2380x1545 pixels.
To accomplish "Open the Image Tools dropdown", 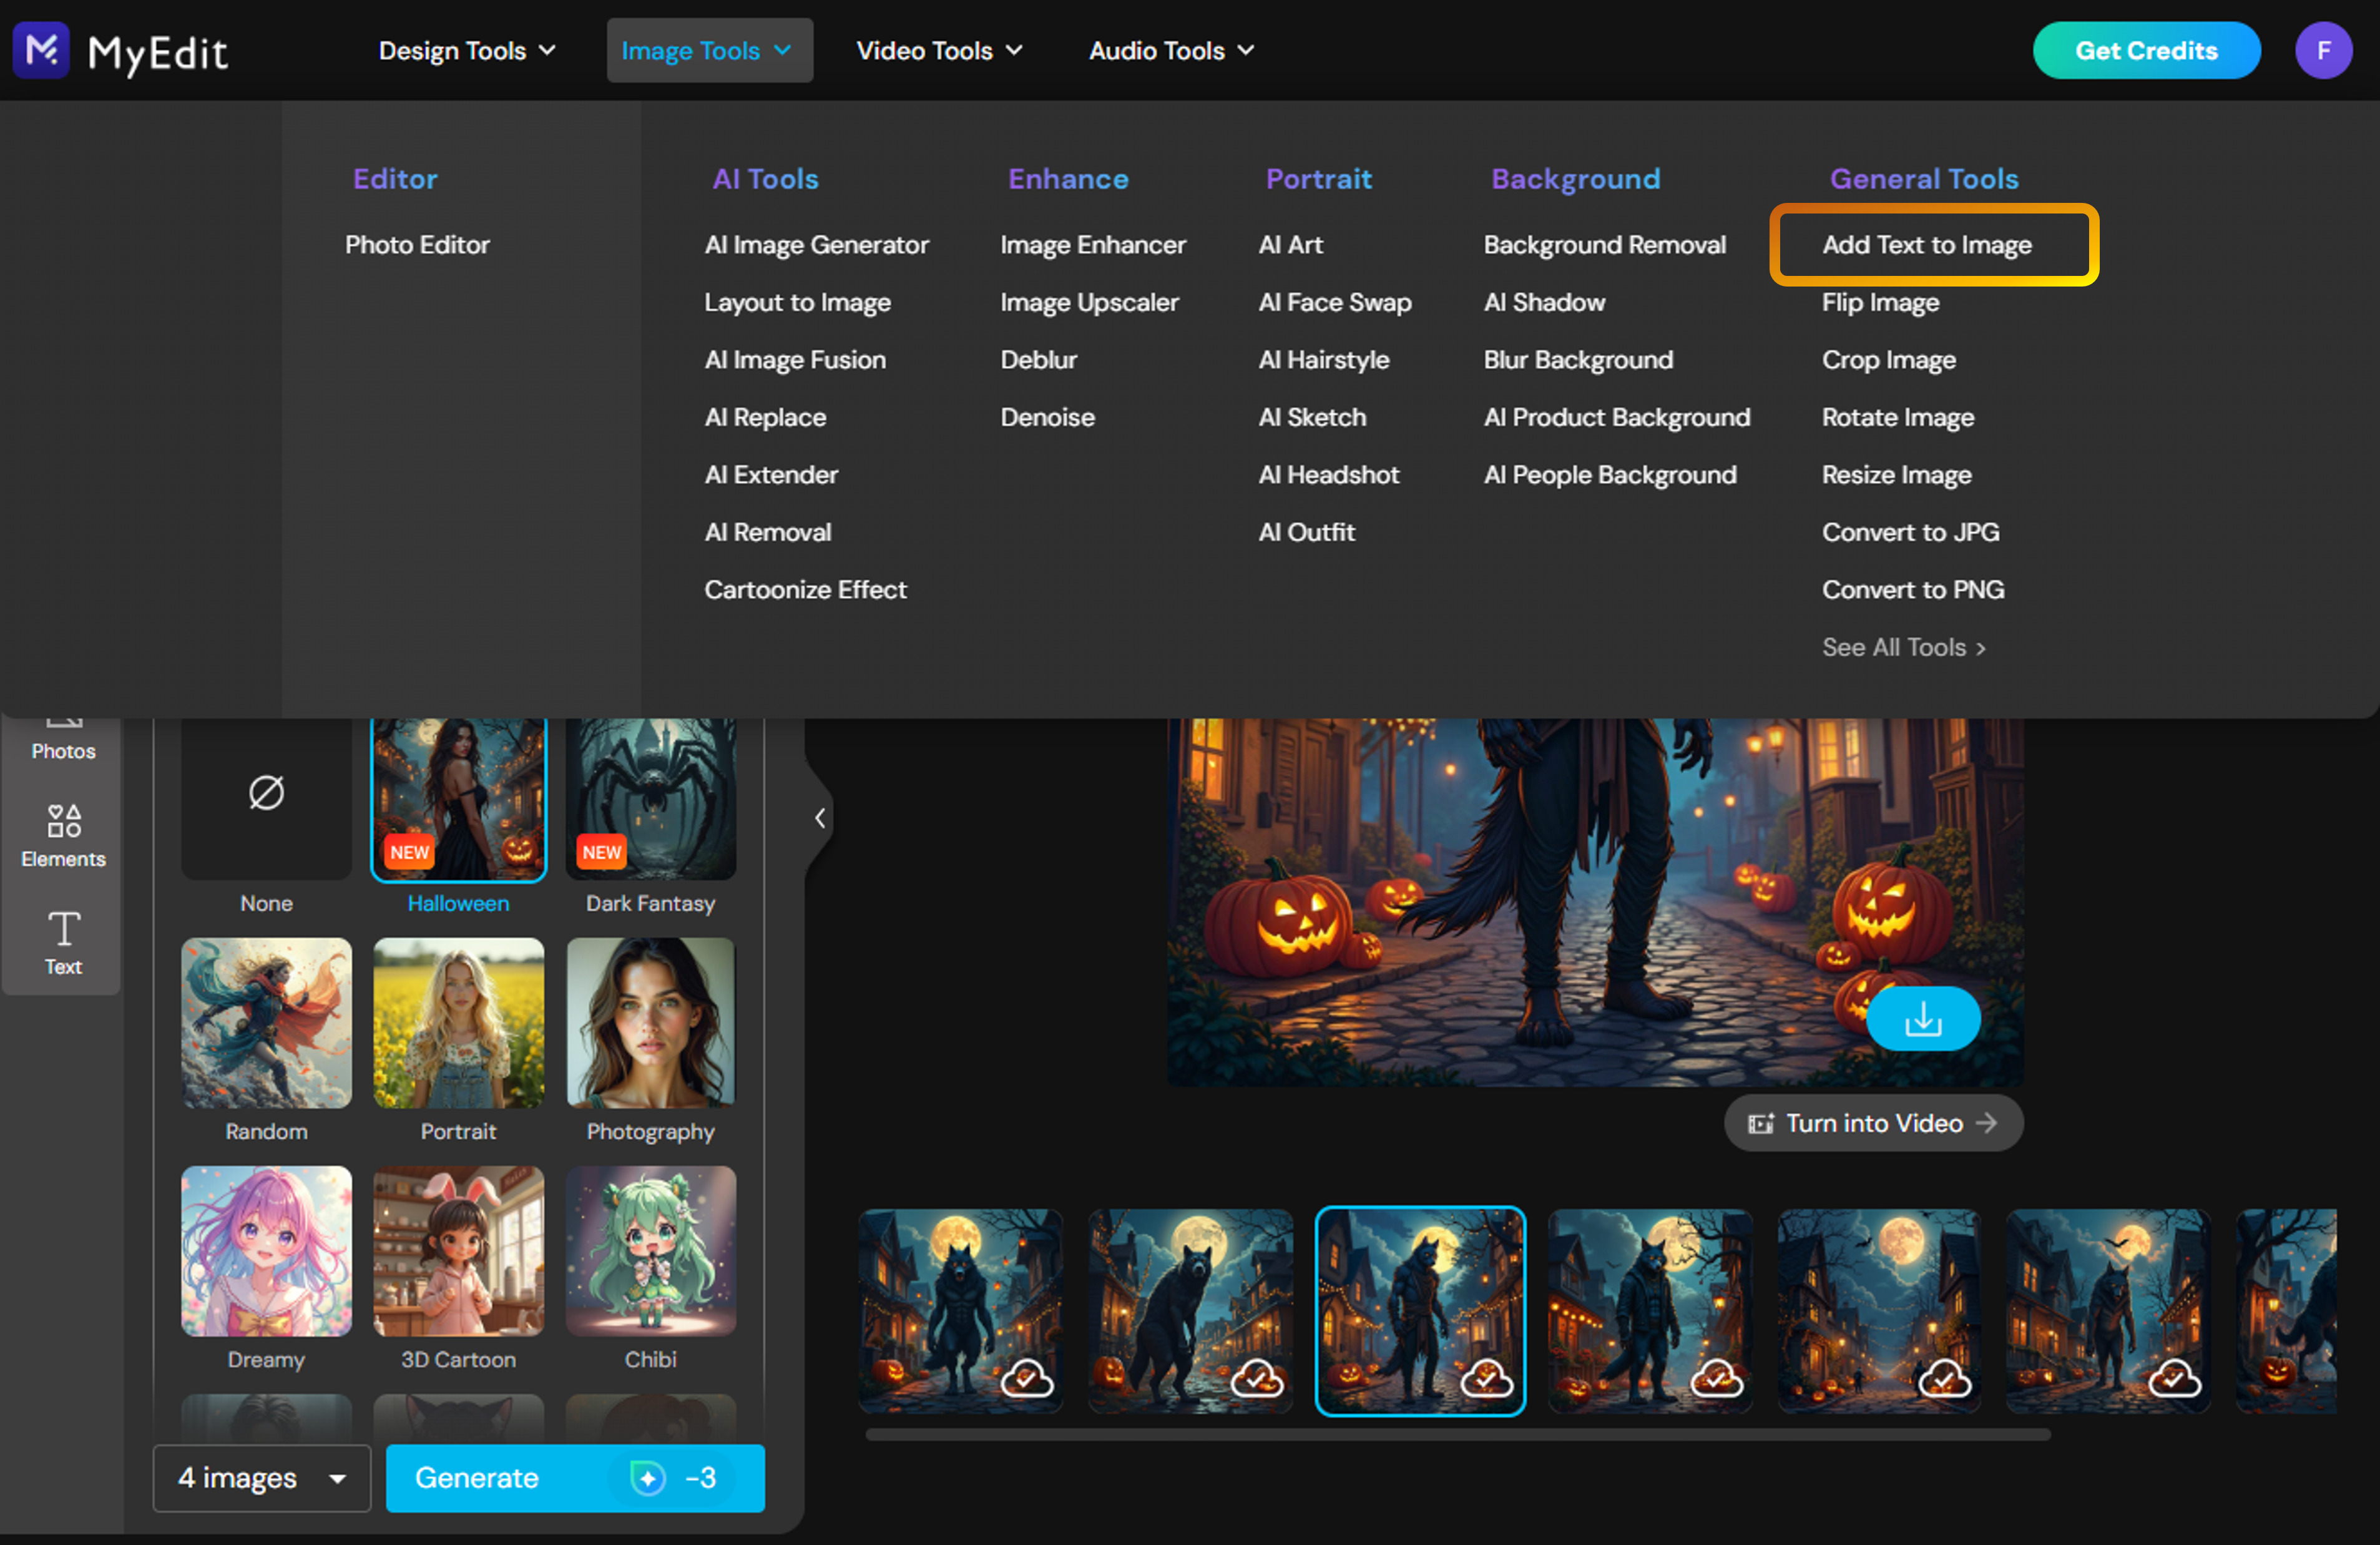I will coord(709,50).
